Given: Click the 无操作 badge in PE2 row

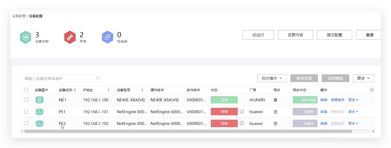Looking at the screenshot, I should pyautogui.click(x=305, y=124).
